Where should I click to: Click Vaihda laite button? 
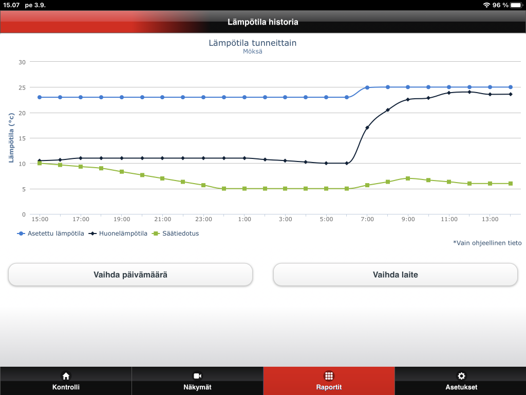[395, 275]
